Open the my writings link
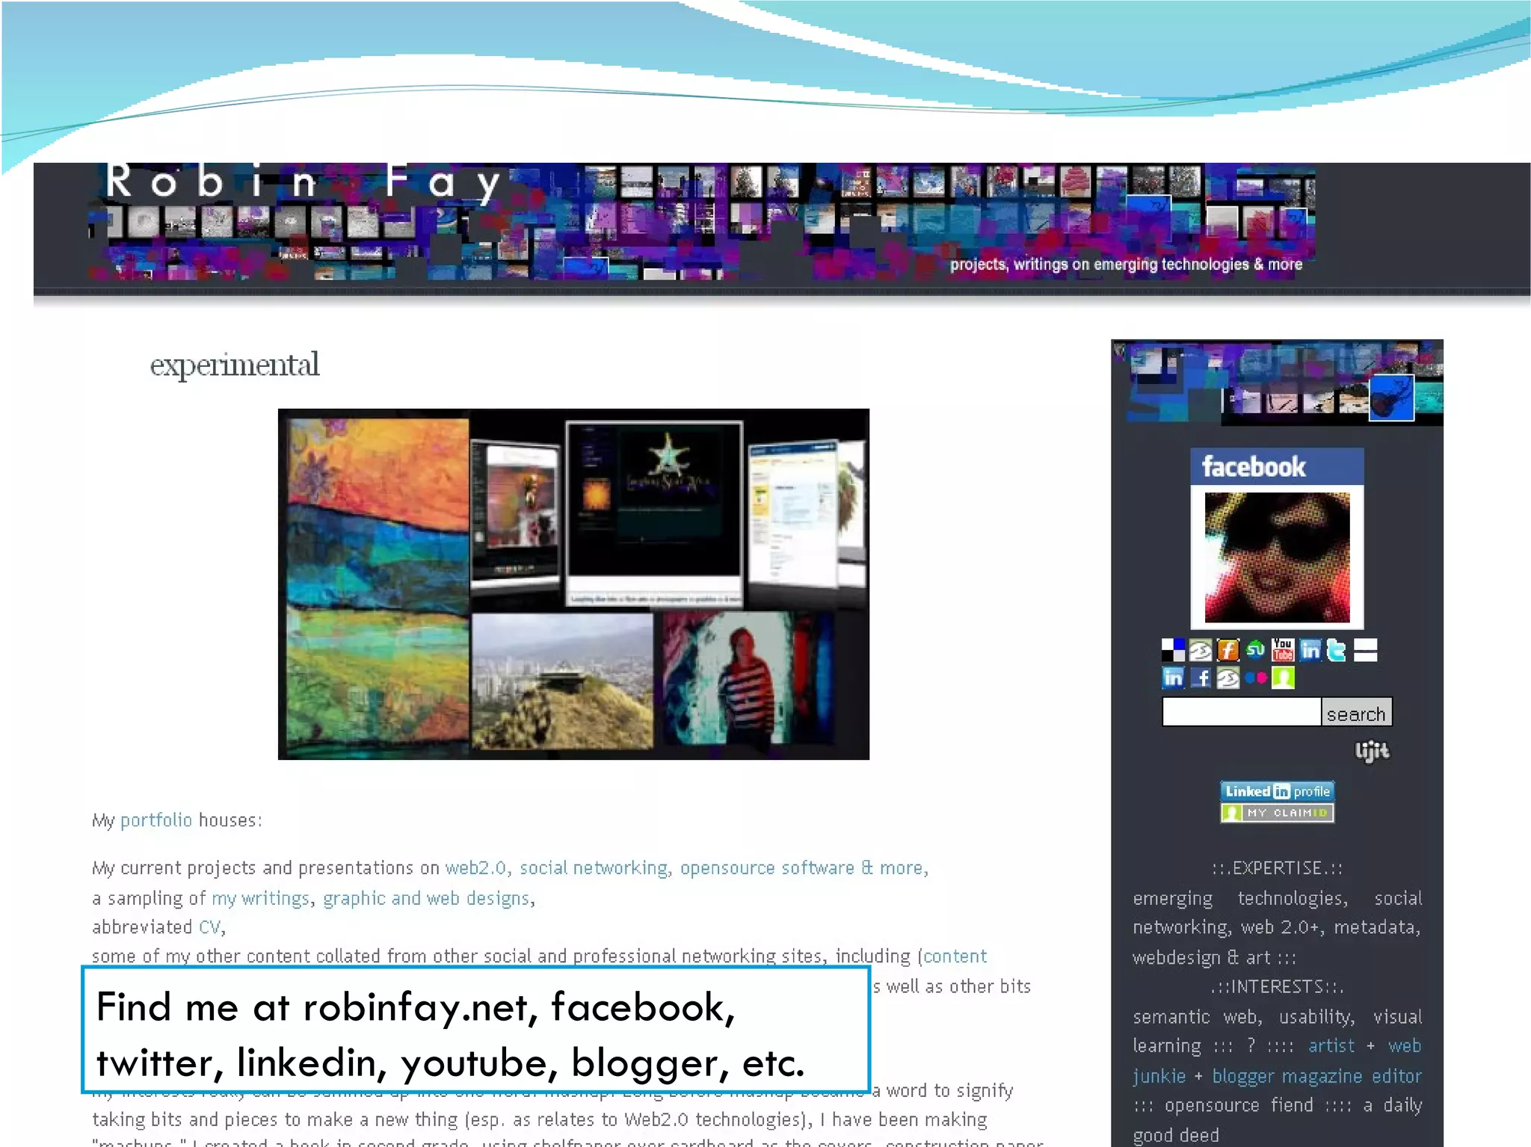Image resolution: width=1531 pixels, height=1147 pixels. (260, 898)
